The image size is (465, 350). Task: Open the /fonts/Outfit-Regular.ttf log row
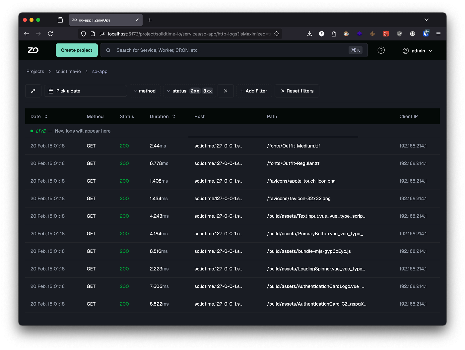[232, 163]
